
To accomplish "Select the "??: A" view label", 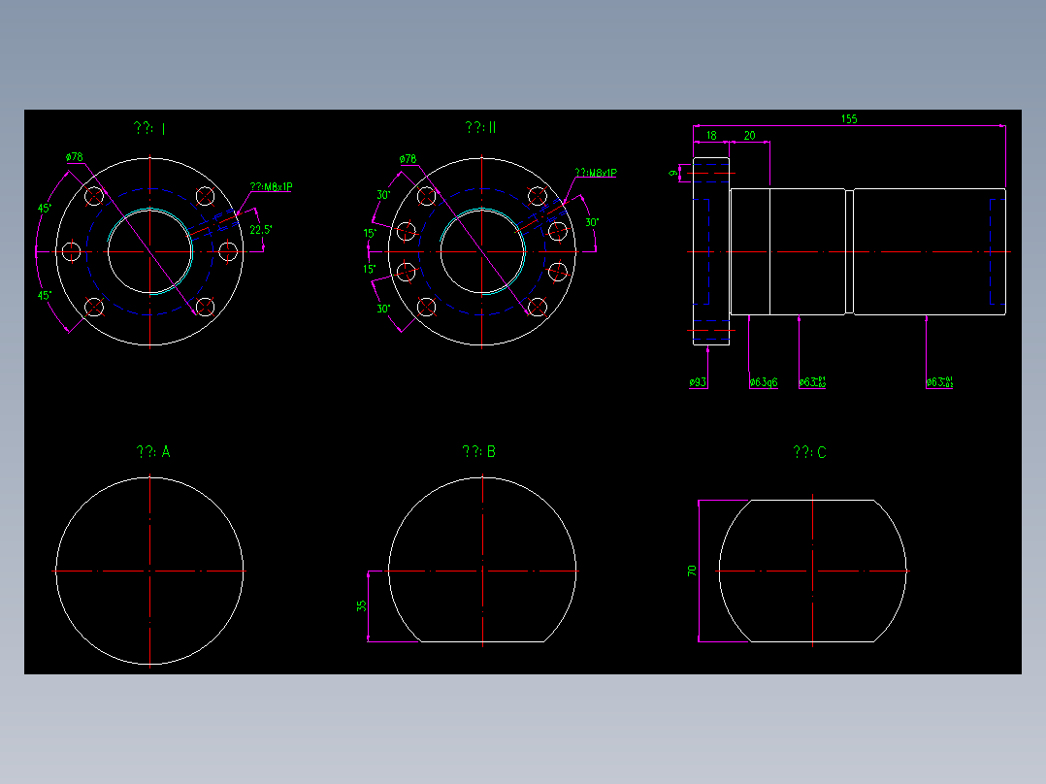I will click(x=153, y=452).
